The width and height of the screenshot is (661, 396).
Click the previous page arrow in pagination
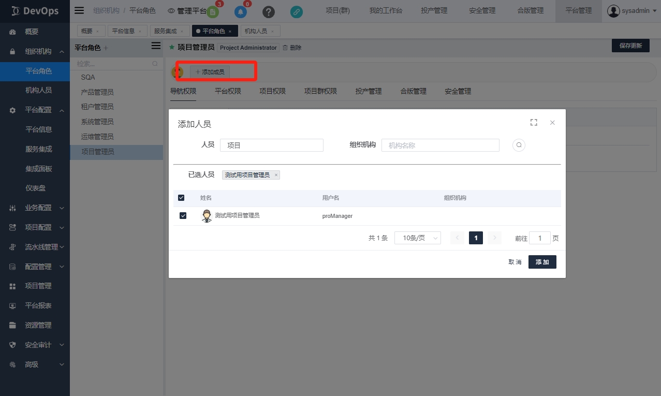point(457,238)
